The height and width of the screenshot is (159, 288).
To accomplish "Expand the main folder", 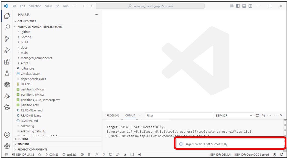I will click(57, 53).
